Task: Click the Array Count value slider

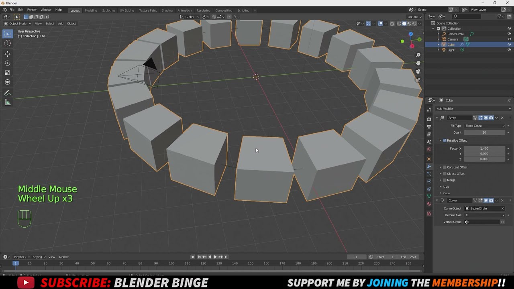Action: tap(485, 132)
